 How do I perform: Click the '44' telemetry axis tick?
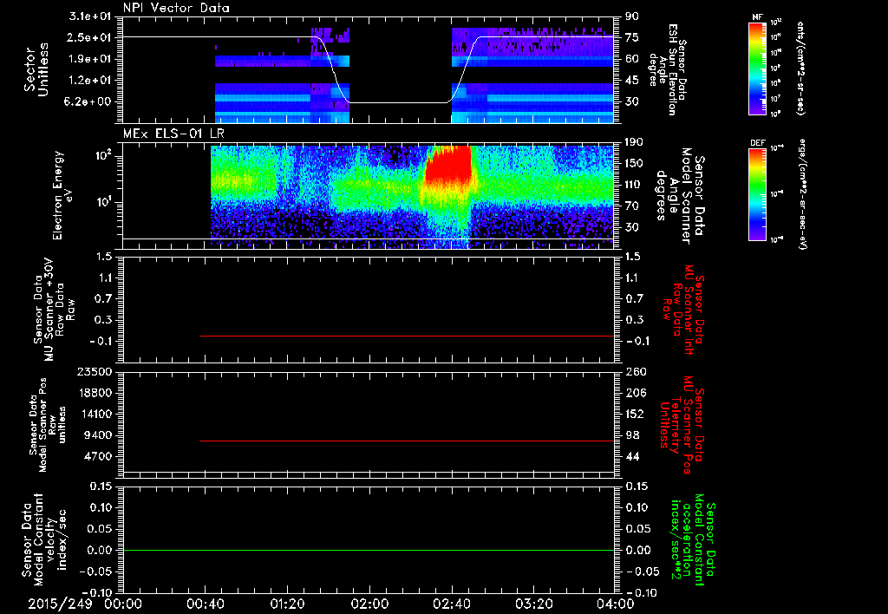click(x=632, y=456)
